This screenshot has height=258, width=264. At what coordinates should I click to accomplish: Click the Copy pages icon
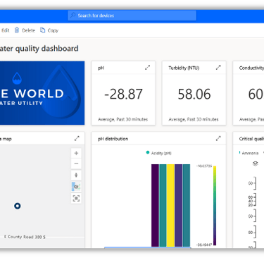point(42,30)
